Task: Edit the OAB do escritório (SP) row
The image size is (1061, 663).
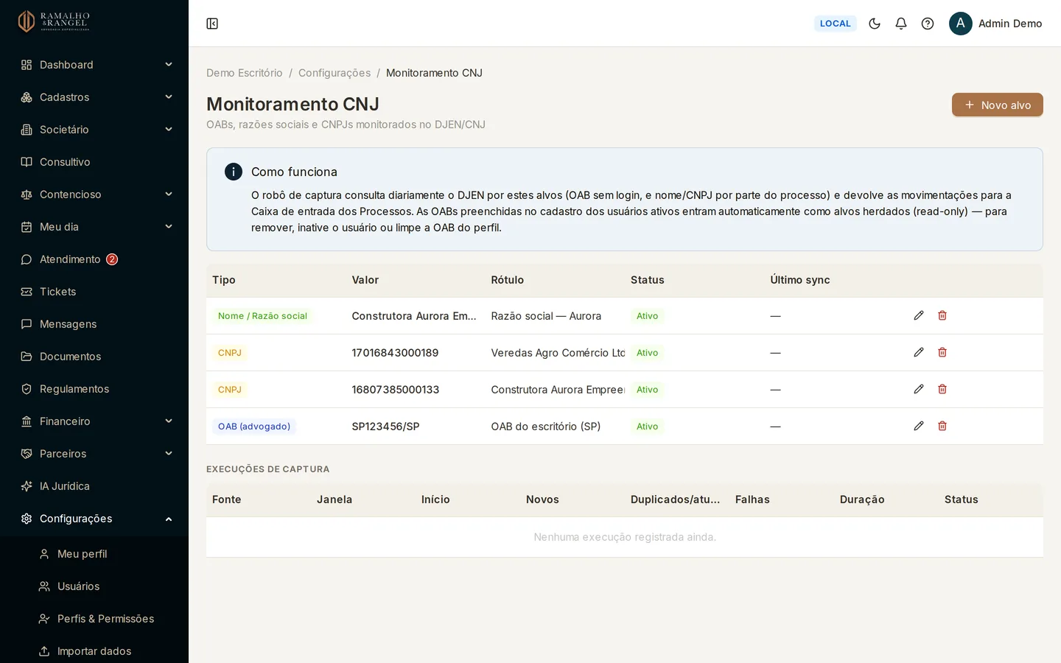Action: [x=919, y=426]
